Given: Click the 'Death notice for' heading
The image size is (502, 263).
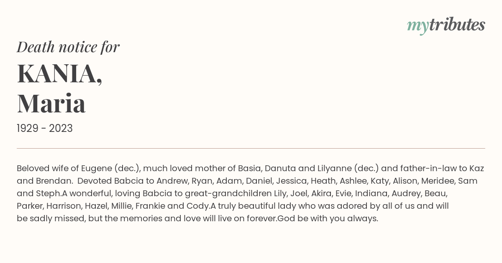Looking at the screenshot, I should click(68, 47).
